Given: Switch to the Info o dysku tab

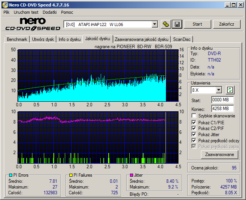Looking at the screenshot, I should click(69, 39).
